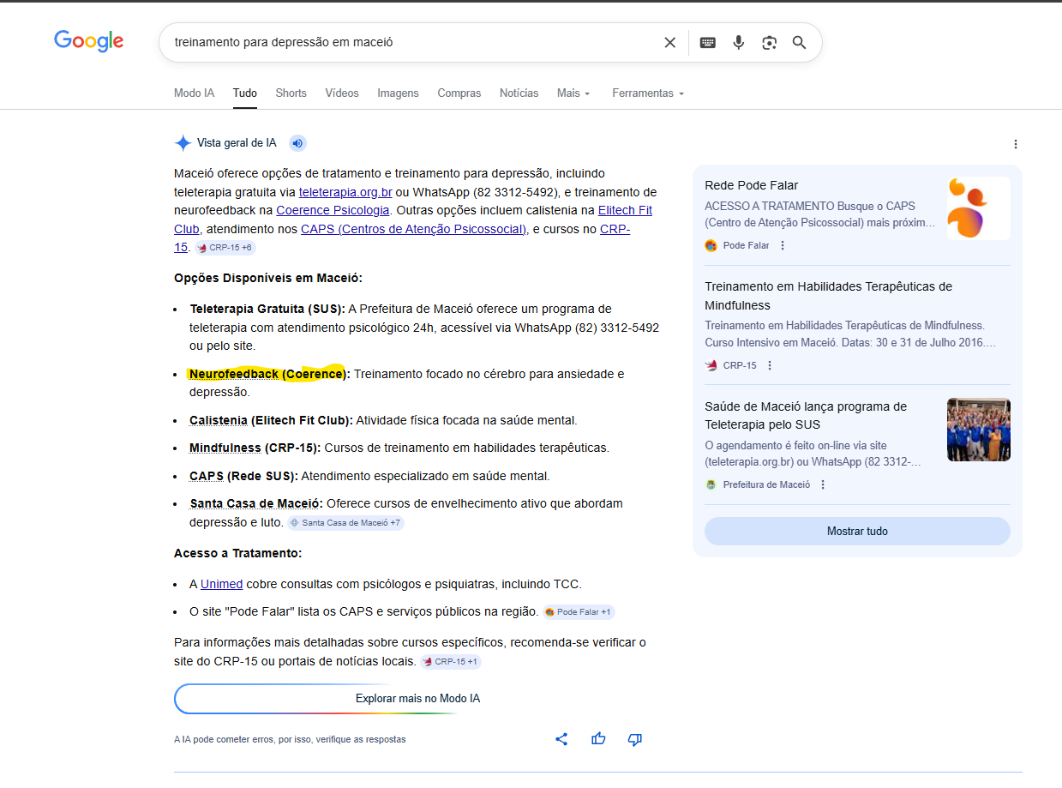Switch to the Notícias tab
This screenshot has width=1062, height=788.
pos(519,93)
